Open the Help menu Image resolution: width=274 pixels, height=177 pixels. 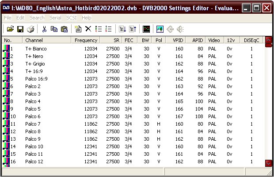point(86,18)
